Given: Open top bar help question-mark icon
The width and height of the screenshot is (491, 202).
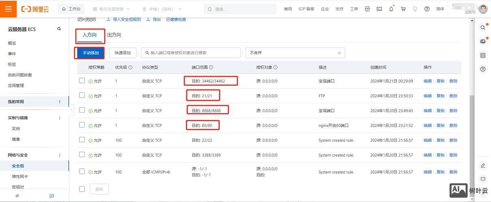Looking at the screenshot, I should point(427,9).
